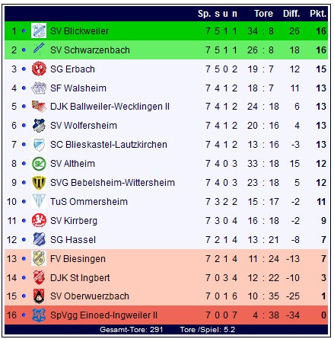
Task: Click the FV Biesingen yellow crest
Action: point(39,258)
